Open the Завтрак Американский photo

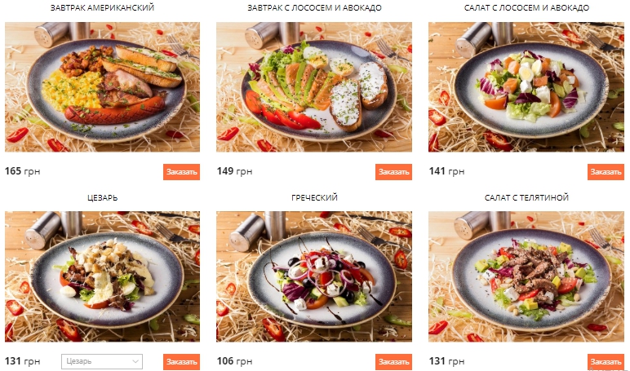pos(102,86)
